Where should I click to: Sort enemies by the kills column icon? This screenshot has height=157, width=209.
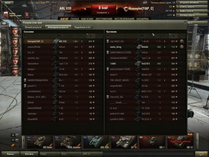coord(164,36)
